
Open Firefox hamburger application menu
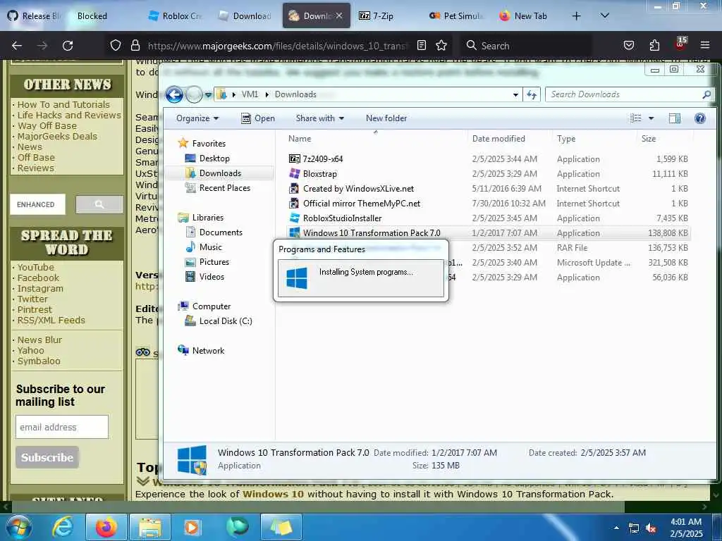[x=704, y=46]
